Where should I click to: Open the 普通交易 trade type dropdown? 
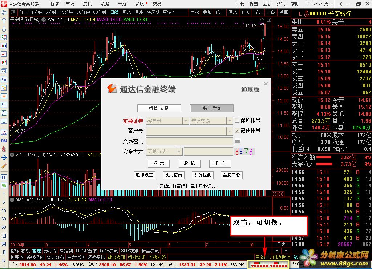230,121
